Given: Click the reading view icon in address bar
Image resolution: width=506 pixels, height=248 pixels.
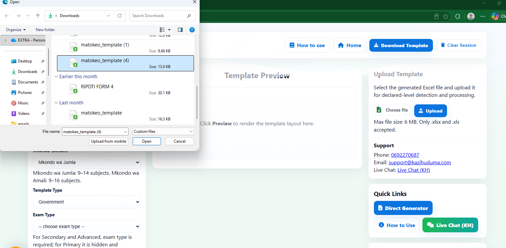Looking at the screenshot, I should [x=437, y=16].
